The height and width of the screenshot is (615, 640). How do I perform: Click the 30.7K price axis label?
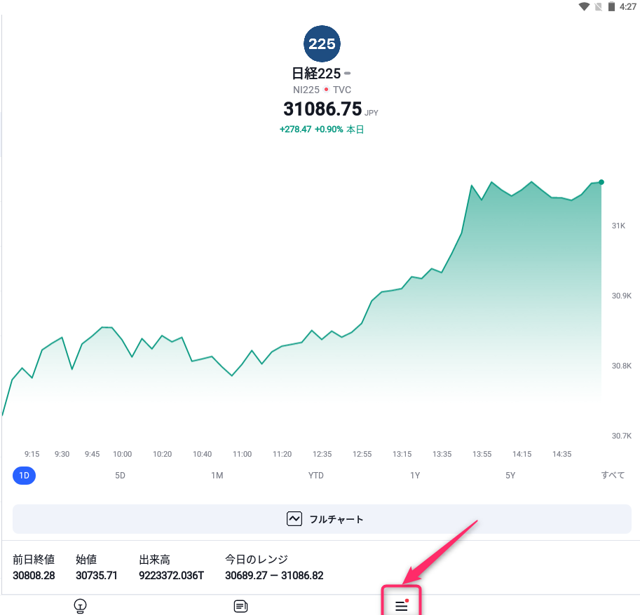(x=622, y=436)
